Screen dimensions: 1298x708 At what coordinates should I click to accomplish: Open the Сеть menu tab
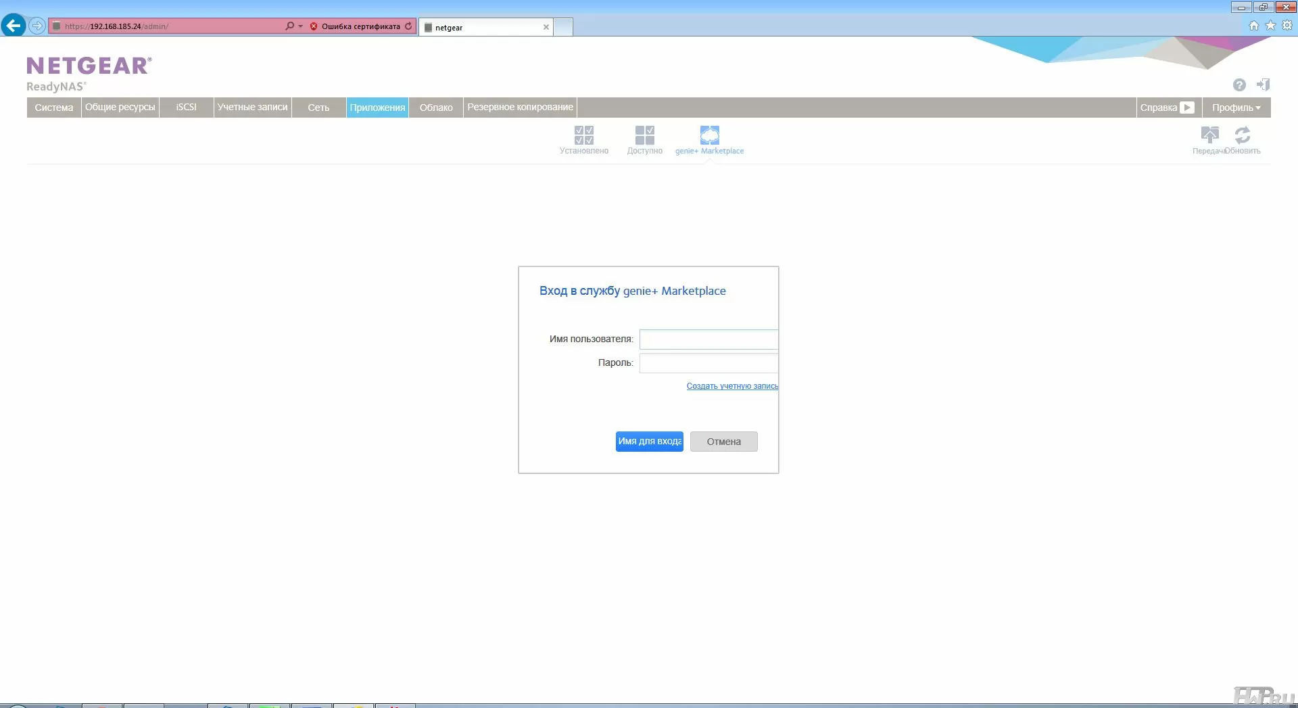tap(318, 108)
